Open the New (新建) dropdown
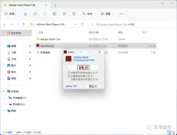 (11, 14)
